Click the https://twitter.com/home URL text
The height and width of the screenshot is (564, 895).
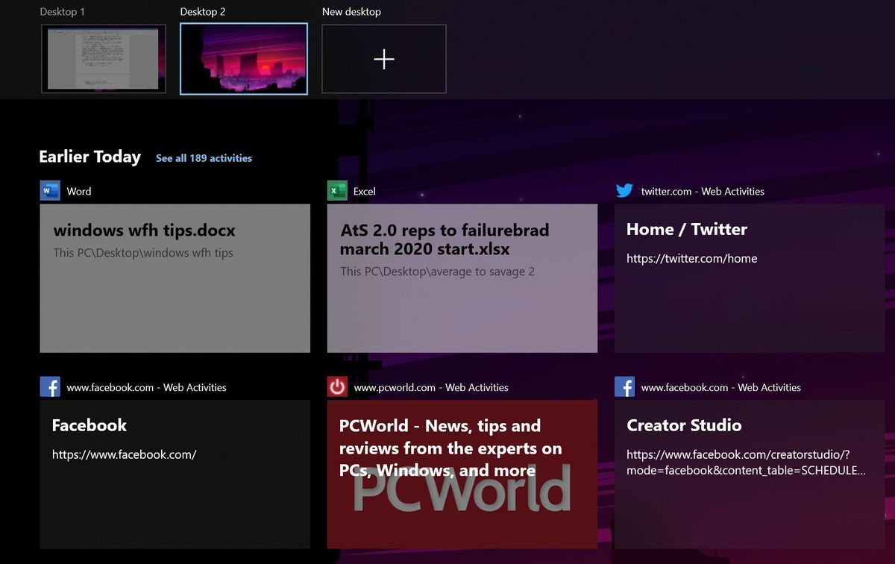(x=692, y=259)
